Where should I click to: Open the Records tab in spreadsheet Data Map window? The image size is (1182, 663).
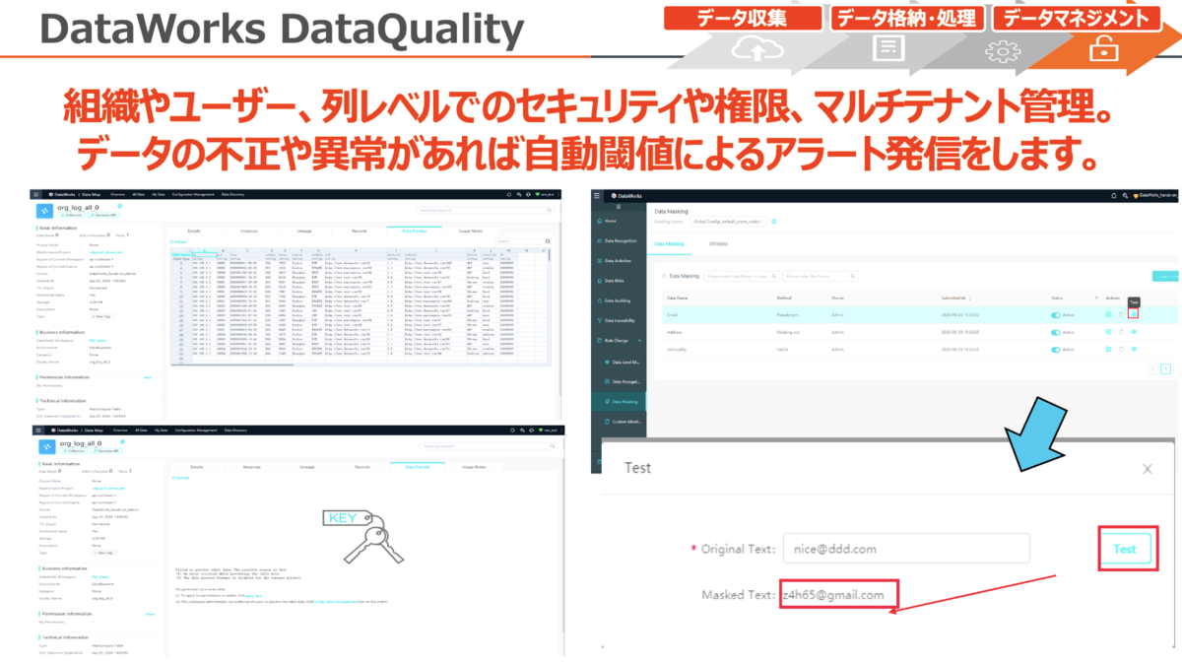[360, 231]
